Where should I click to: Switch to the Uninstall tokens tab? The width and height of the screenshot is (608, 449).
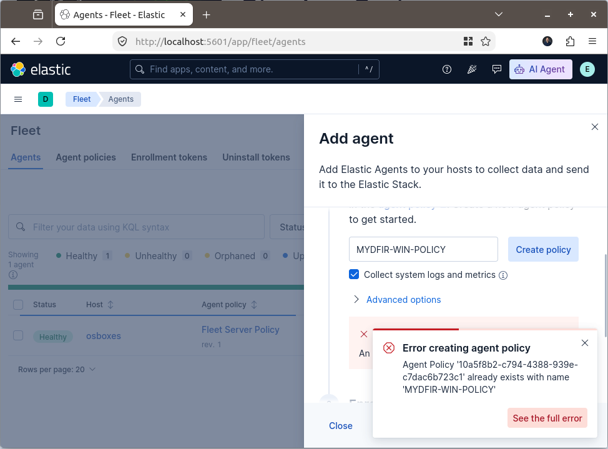pyautogui.click(x=256, y=157)
